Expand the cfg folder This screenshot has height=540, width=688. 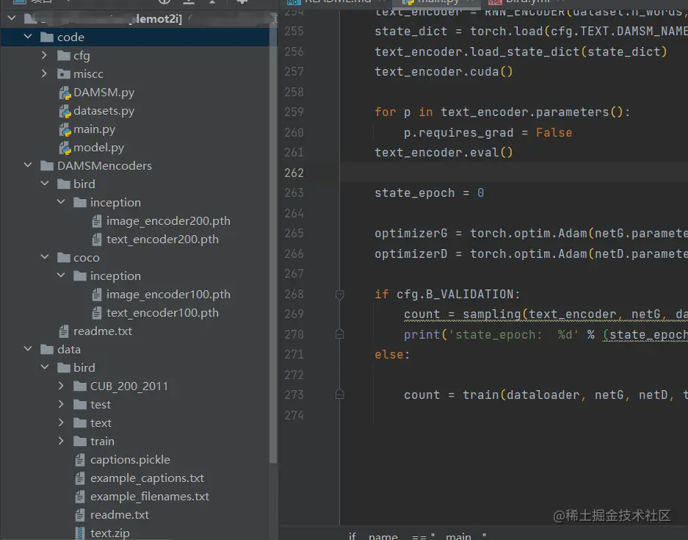tap(44, 55)
